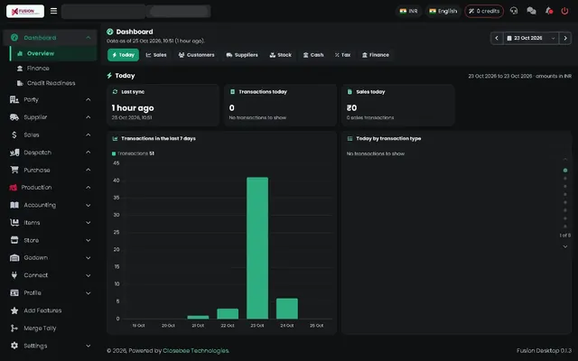Image resolution: width=578 pixels, height=361 pixels.
Task: Click the Party sidebar icon
Action: tap(14, 99)
